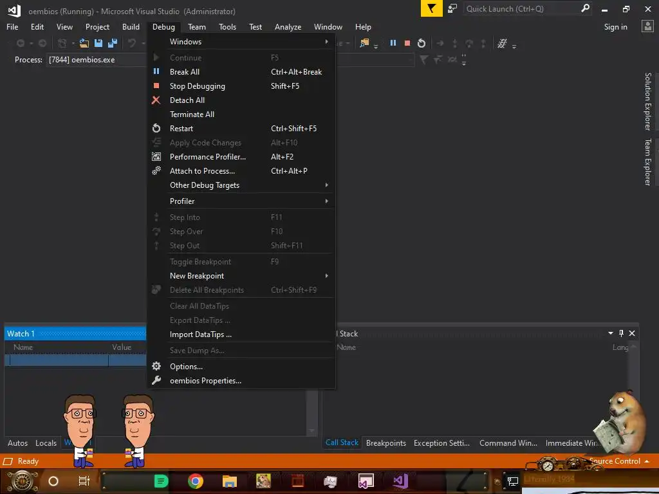
Task: Choose Attach to Process menu item
Action: coord(242,171)
